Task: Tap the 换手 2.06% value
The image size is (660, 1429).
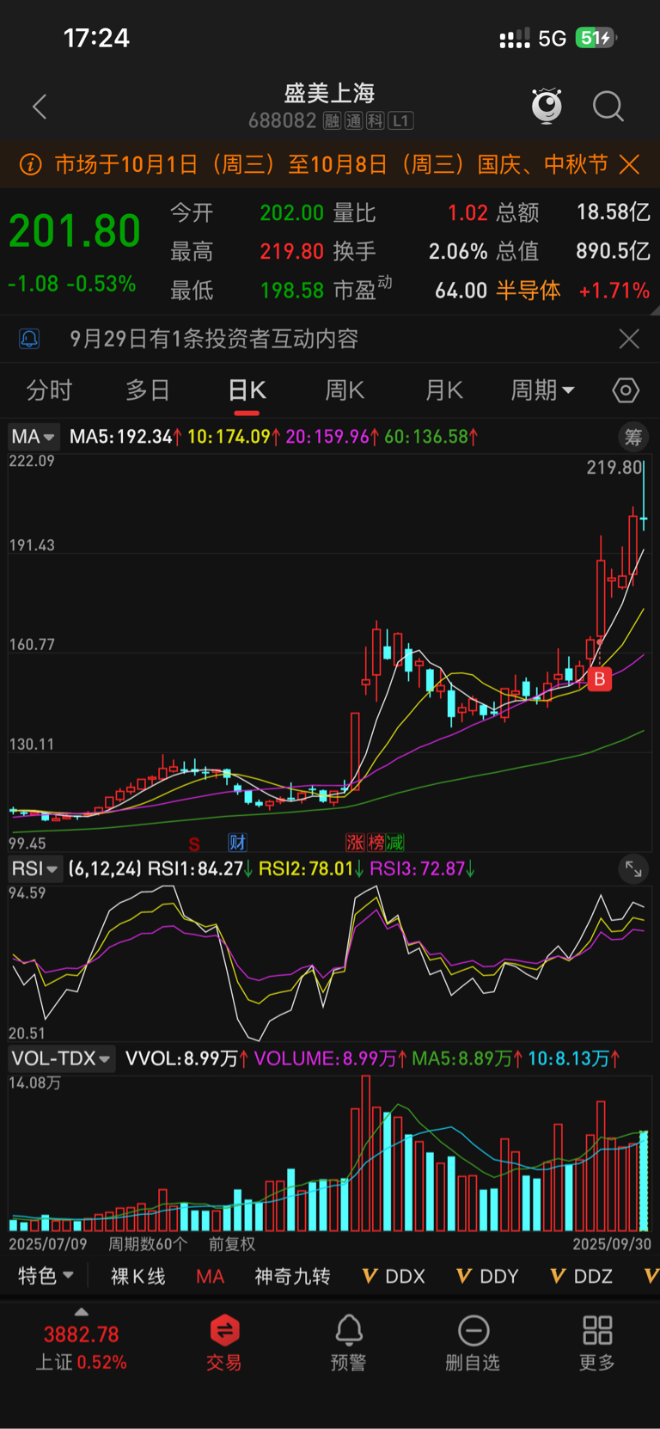Action: (410, 251)
